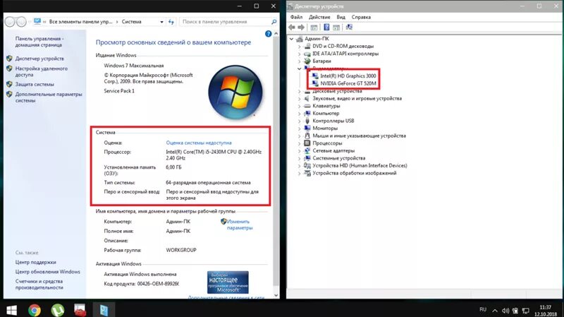Open Настройка удаленного доступа link

pos(41,71)
